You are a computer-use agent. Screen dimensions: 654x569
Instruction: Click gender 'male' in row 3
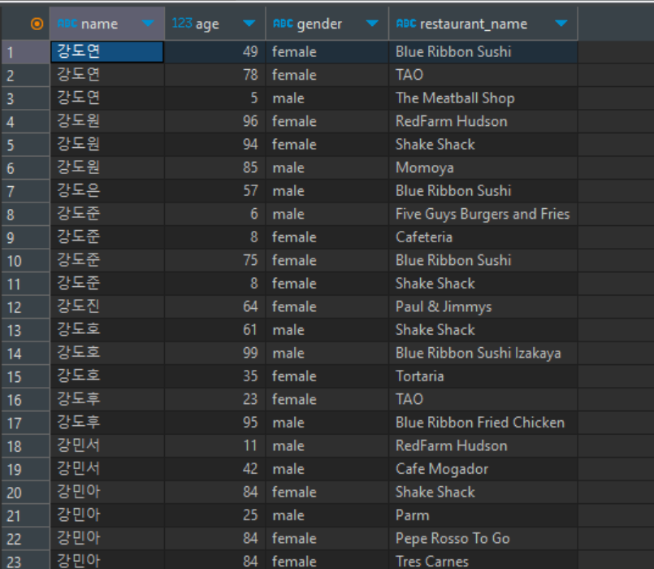click(327, 98)
